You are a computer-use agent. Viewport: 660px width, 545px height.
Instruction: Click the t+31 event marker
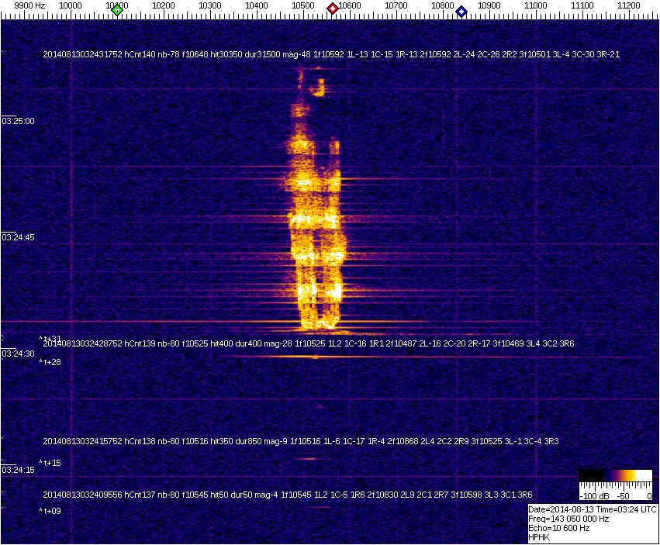pos(51,338)
